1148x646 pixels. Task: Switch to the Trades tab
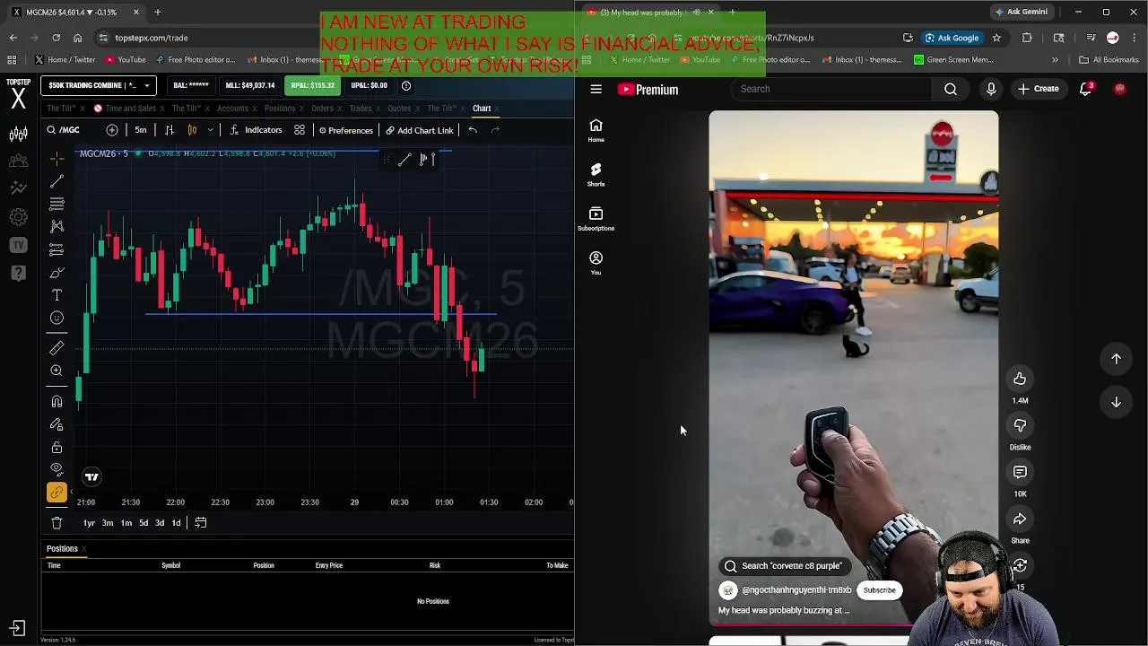pyautogui.click(x=361, y=109)
